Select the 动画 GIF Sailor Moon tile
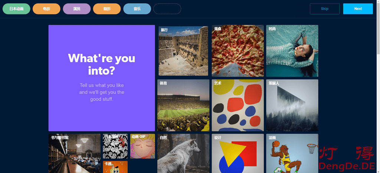This screenshot has width=380, height=173. (x=142, y=146)
